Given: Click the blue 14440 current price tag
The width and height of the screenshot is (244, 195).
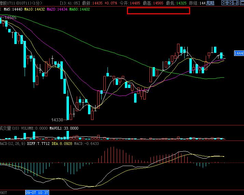Looking at the screenshot, I should [x=239, y=53].
